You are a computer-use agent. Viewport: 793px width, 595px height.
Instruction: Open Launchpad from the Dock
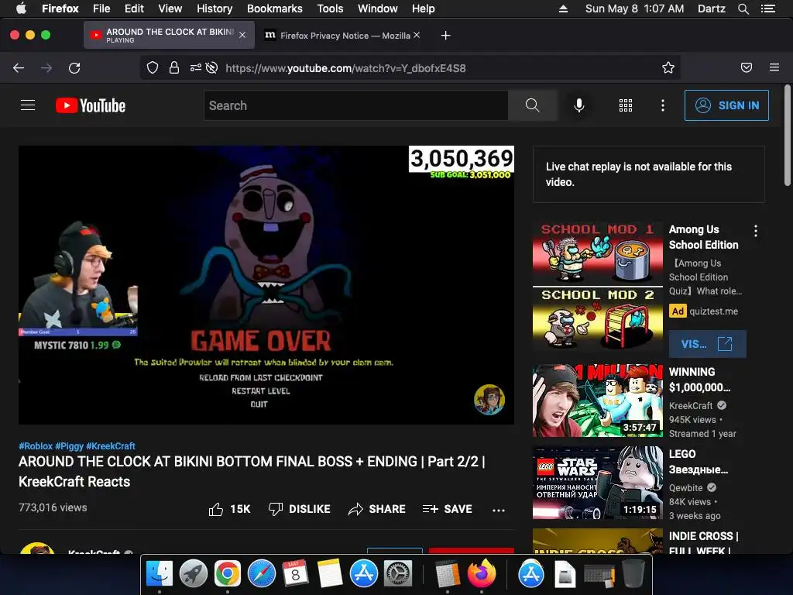(x=193, y=573)
